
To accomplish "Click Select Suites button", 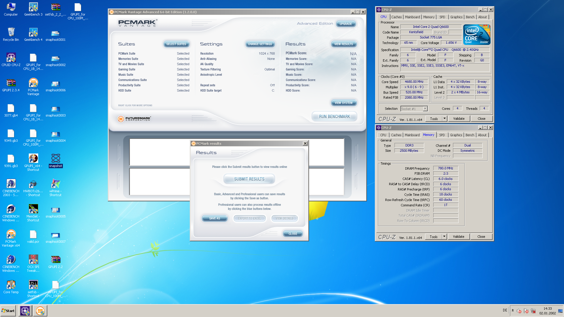I will coord(176,44).
